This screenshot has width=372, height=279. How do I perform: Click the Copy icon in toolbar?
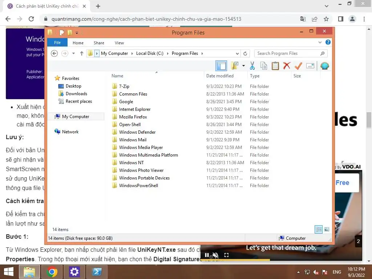(263, 66)
